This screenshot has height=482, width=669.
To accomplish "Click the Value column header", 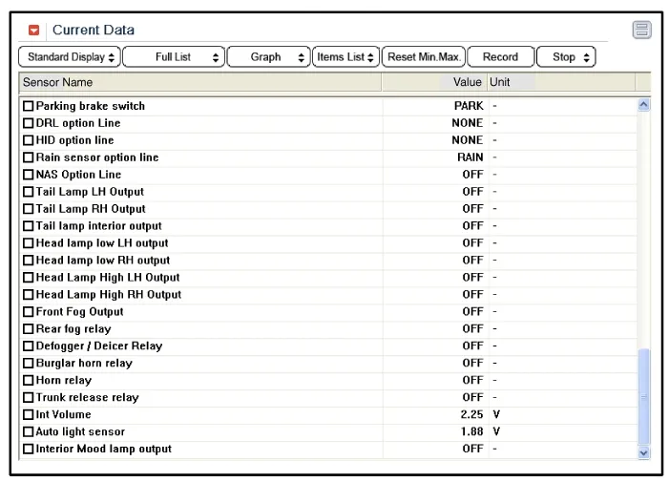I will 434,83.
